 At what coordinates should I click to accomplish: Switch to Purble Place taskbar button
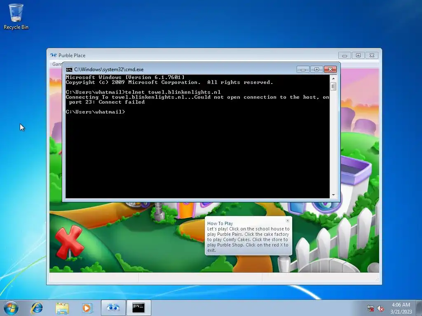pyautogui.click(x=113, y=308)
